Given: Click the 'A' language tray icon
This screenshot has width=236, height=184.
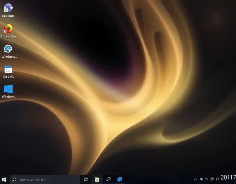Looking at the screenshot, I should [x=201, y=179].
